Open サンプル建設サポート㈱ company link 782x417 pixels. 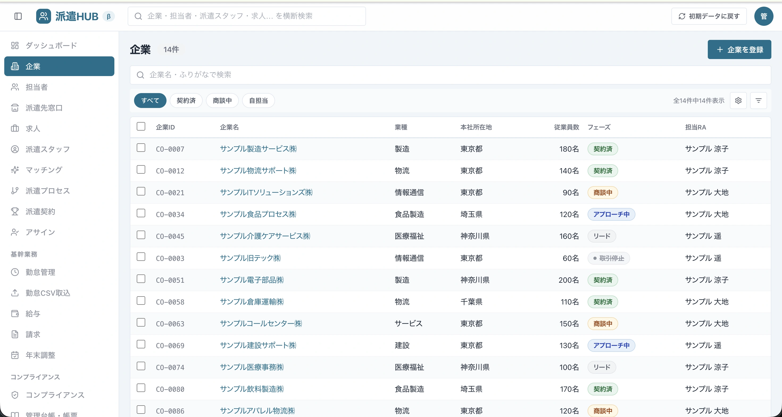258,345
